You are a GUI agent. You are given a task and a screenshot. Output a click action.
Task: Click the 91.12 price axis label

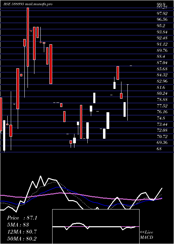(162, 44)
